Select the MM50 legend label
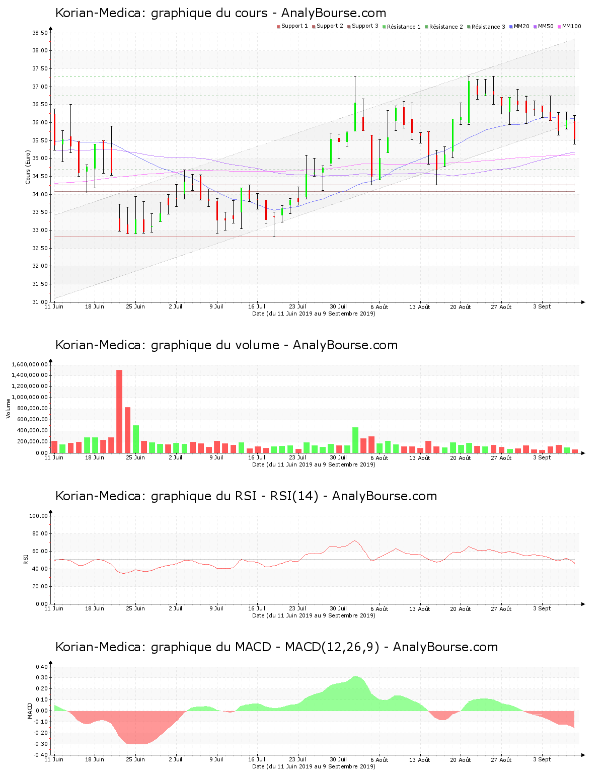604x780 pixels. click(546, 26)
